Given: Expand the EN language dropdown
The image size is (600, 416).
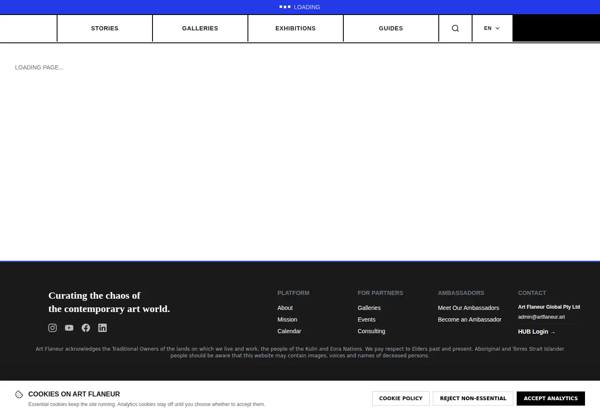Looking at the screenshot, I should pyautogui.click(x=492, y=28).
